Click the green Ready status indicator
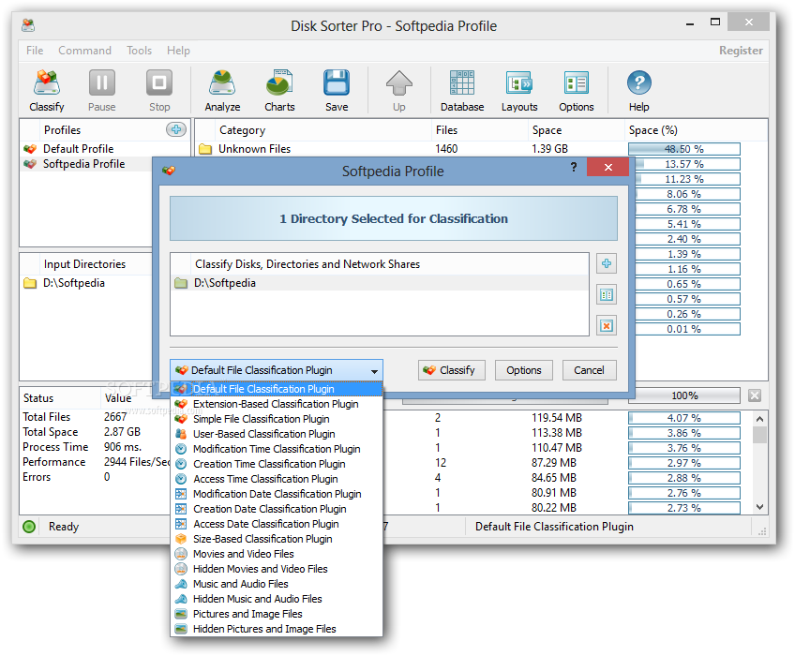The image size is (795, 656). click(29, 527)
